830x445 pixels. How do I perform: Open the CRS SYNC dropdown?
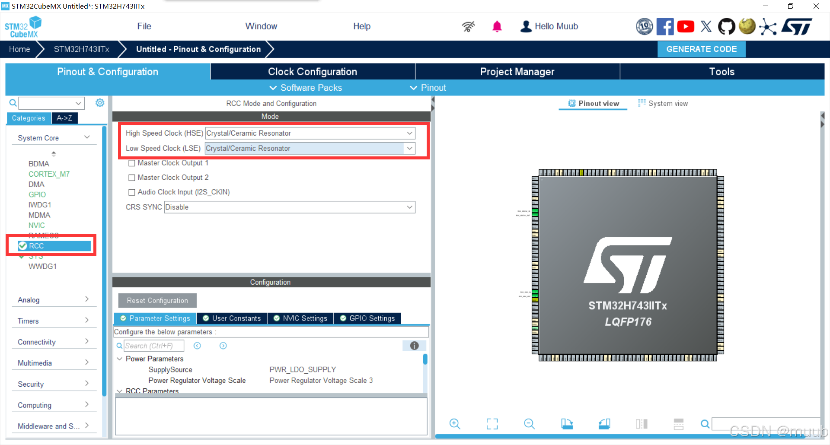[x=409, y=207]
